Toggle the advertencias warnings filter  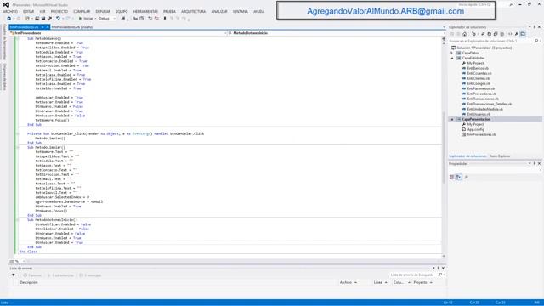tap(60, 275)
